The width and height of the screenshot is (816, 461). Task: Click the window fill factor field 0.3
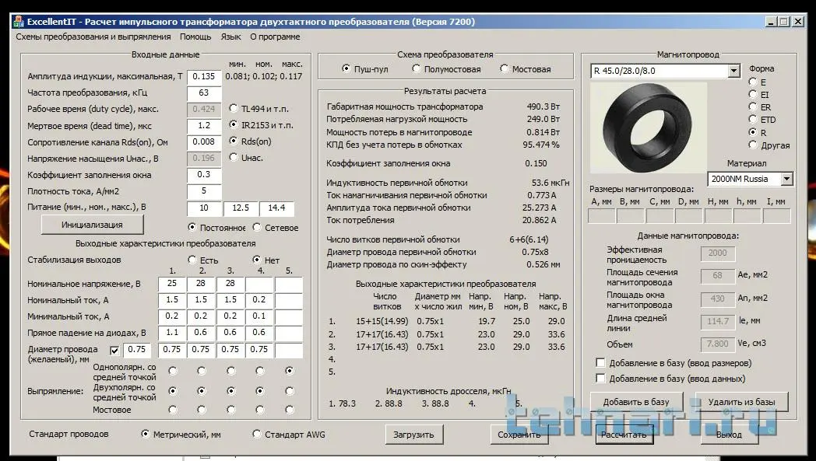[204, 175]
